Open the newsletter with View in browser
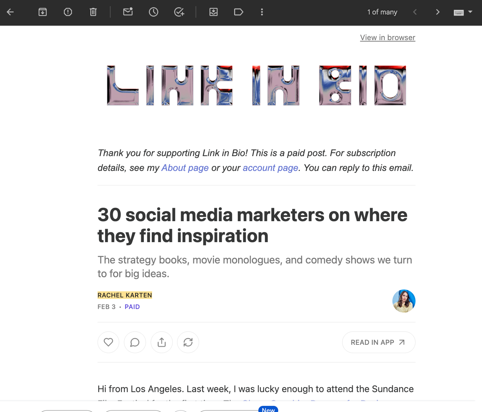The image size is (482, 412). [387, 37]
